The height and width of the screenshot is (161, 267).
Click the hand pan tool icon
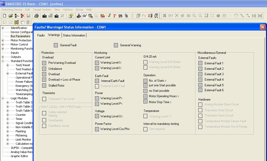tap(236, 16)
